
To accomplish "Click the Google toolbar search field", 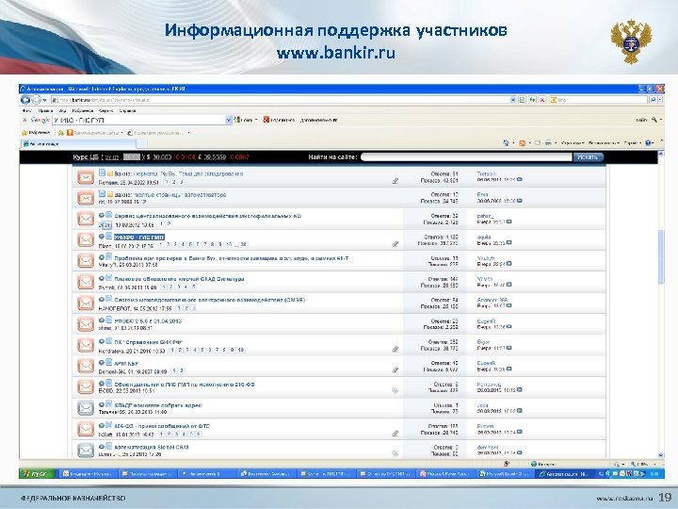I will (138, 120).
